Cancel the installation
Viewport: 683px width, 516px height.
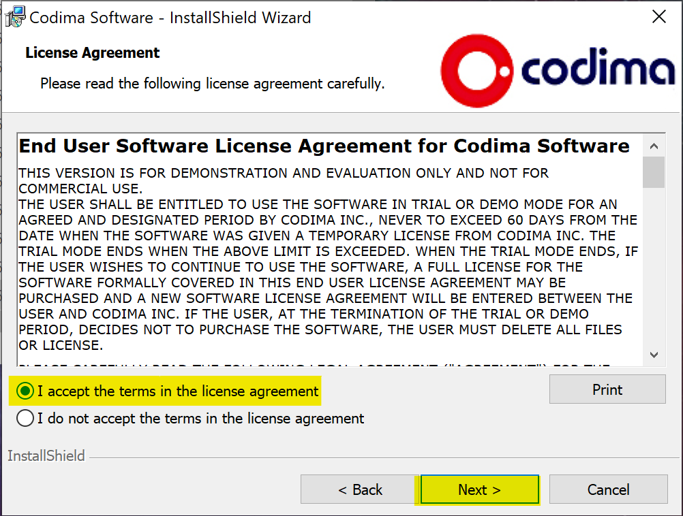[608, 489]
